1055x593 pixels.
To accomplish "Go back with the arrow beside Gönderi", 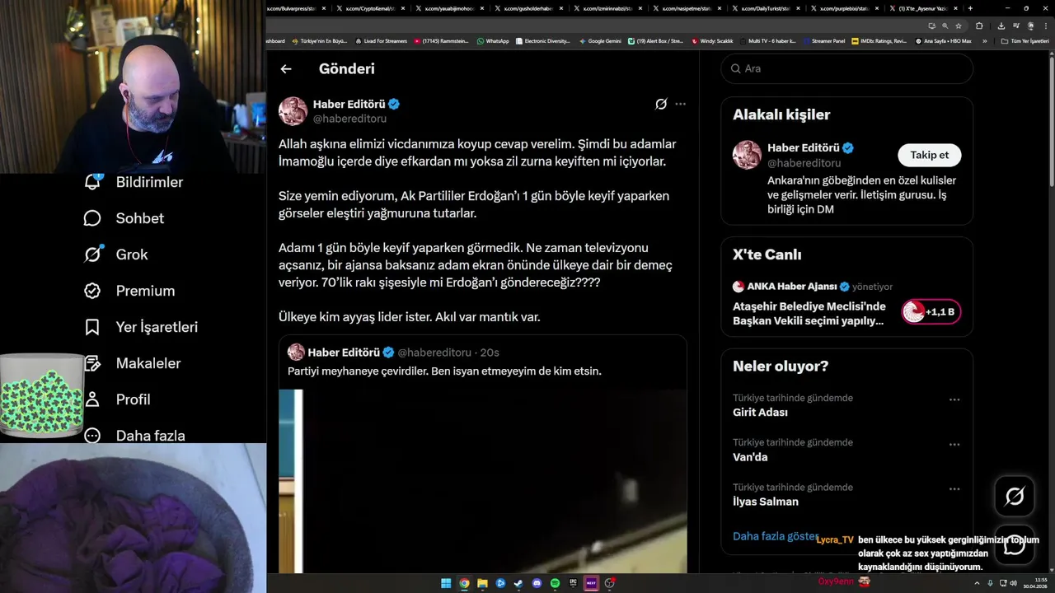I will tap(286, 69).
